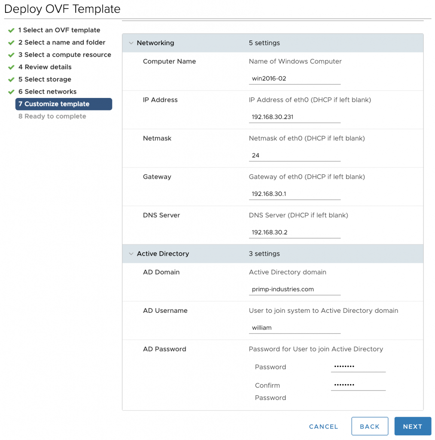Click the BACK button
This screenshot has height=440, width=435.
370,426
